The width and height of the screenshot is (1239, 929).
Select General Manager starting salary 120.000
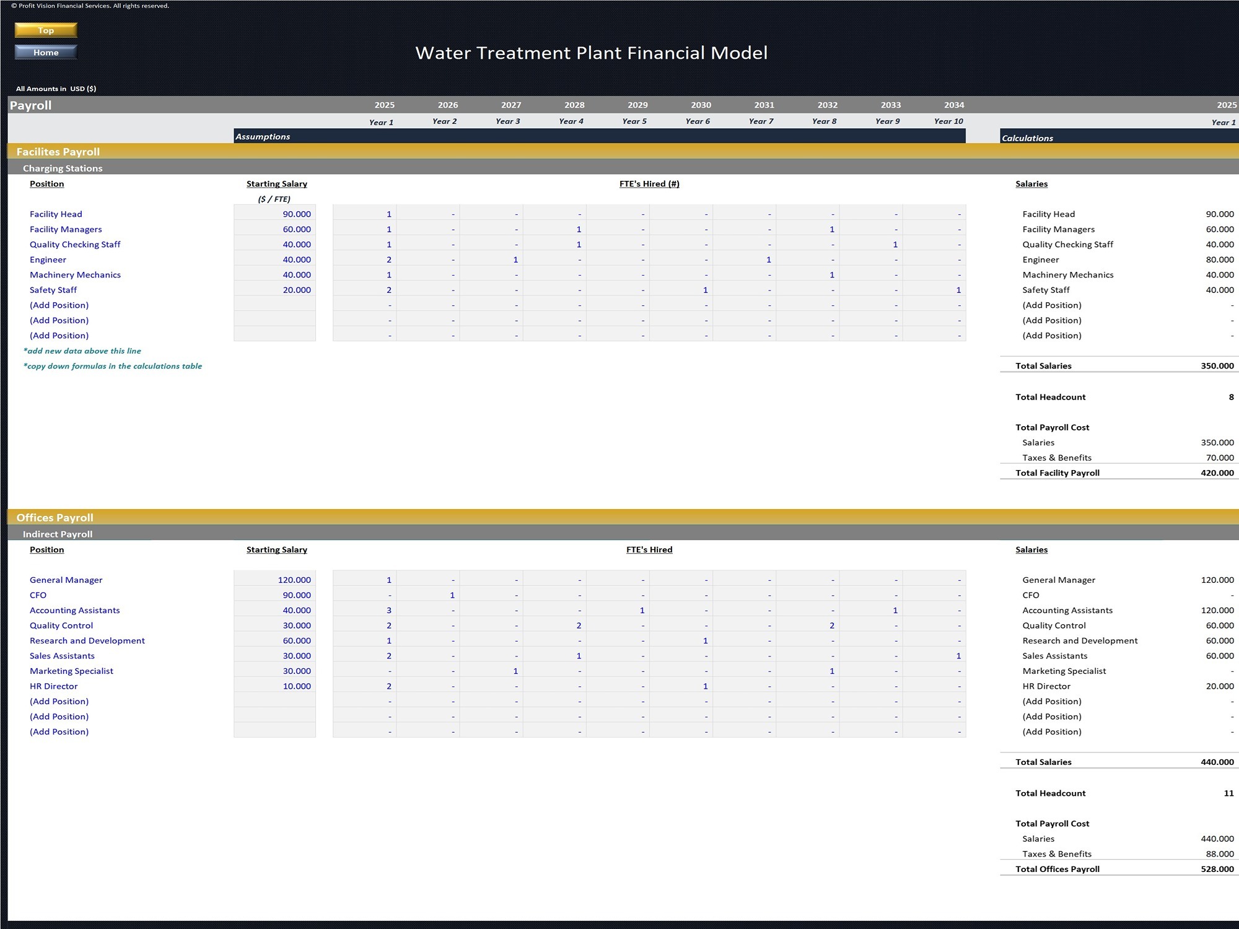274,580
